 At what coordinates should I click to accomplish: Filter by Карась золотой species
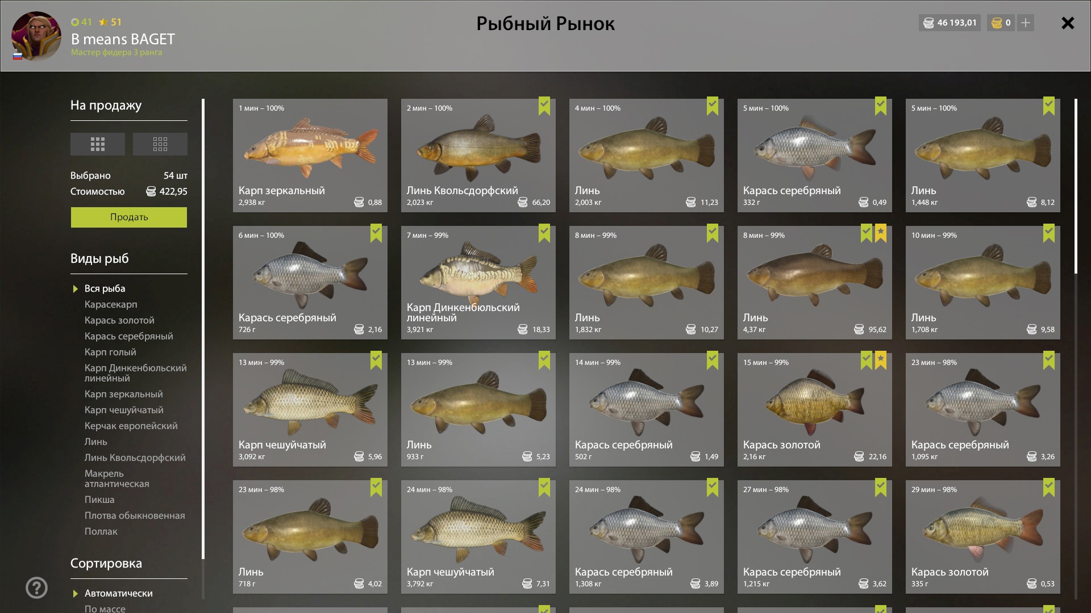(x=119, y=320)
